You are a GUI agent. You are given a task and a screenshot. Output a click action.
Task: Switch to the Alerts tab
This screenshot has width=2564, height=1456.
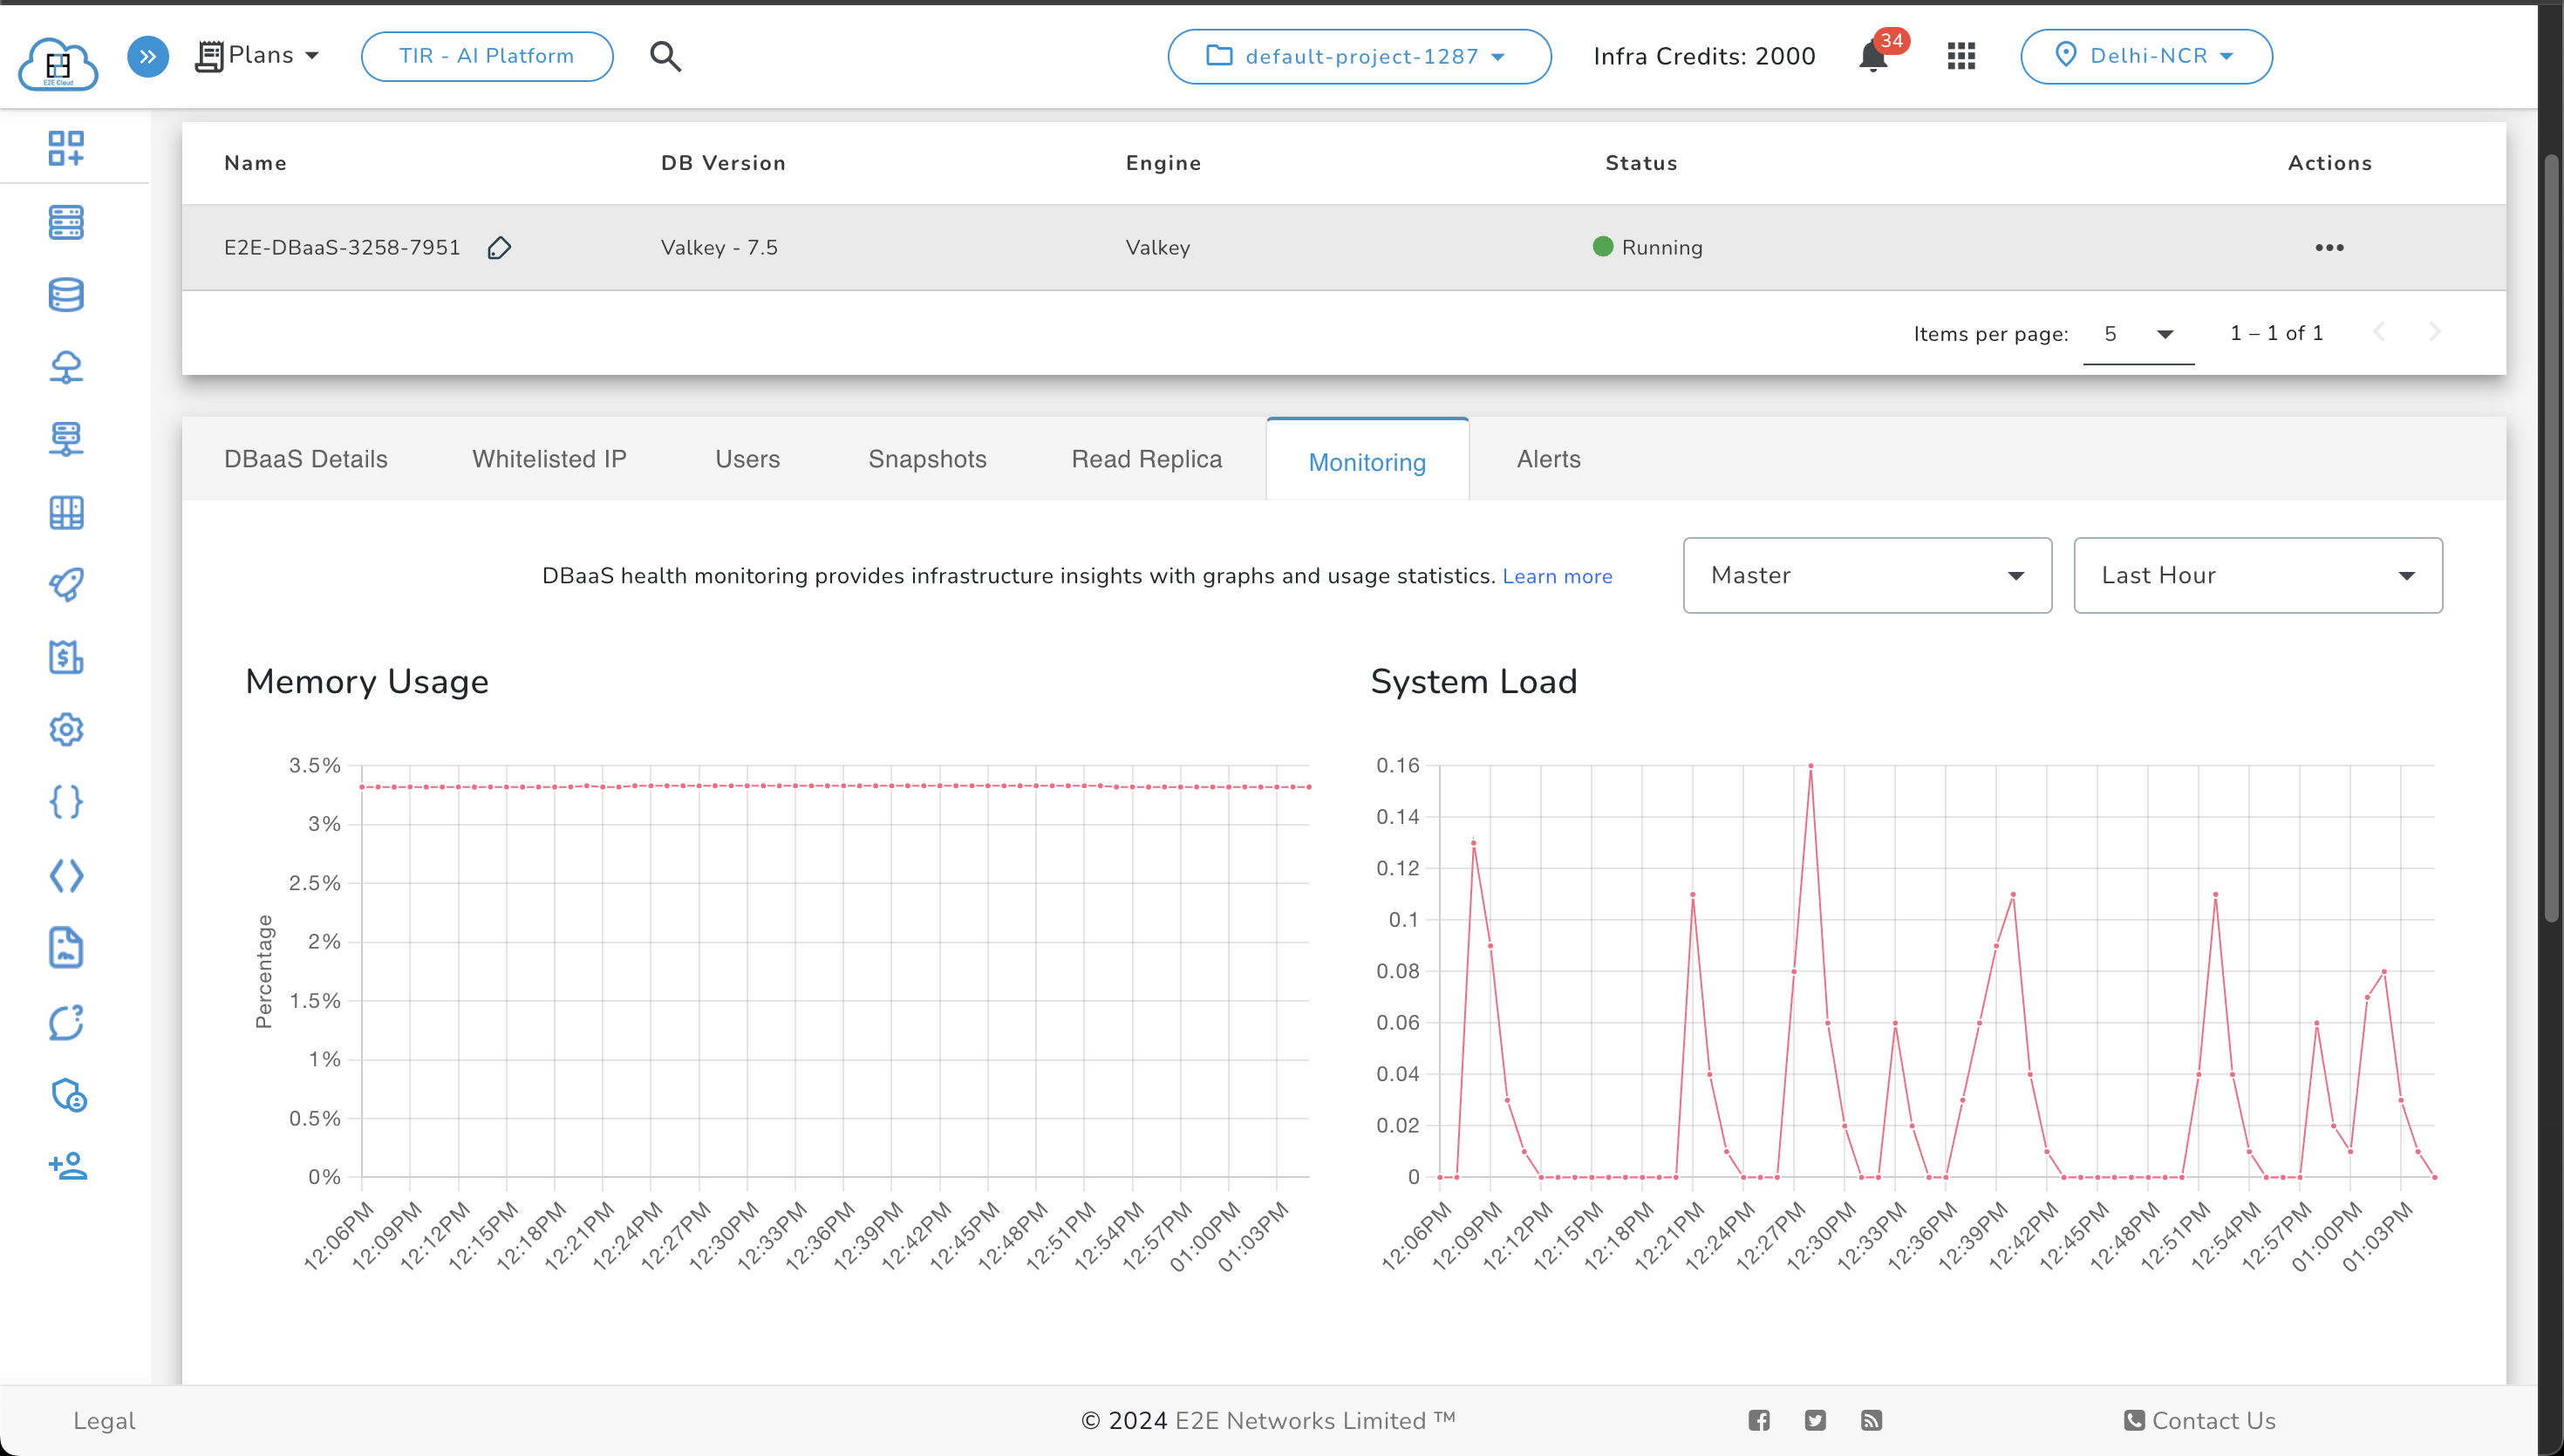pos(1548,459)
